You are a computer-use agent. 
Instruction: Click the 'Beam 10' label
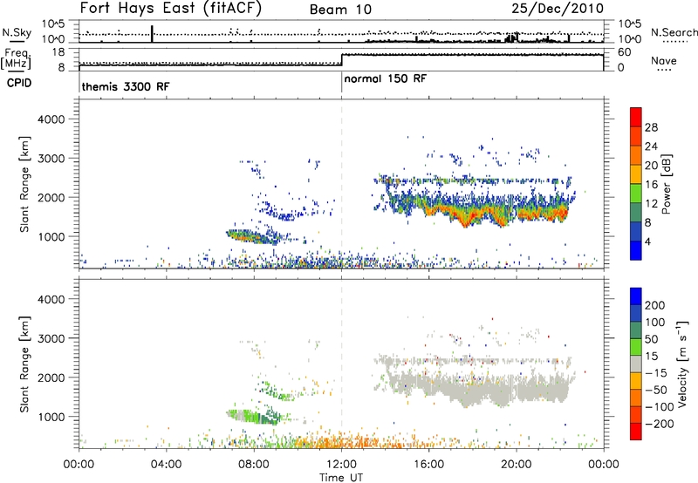tap(341, 10)
